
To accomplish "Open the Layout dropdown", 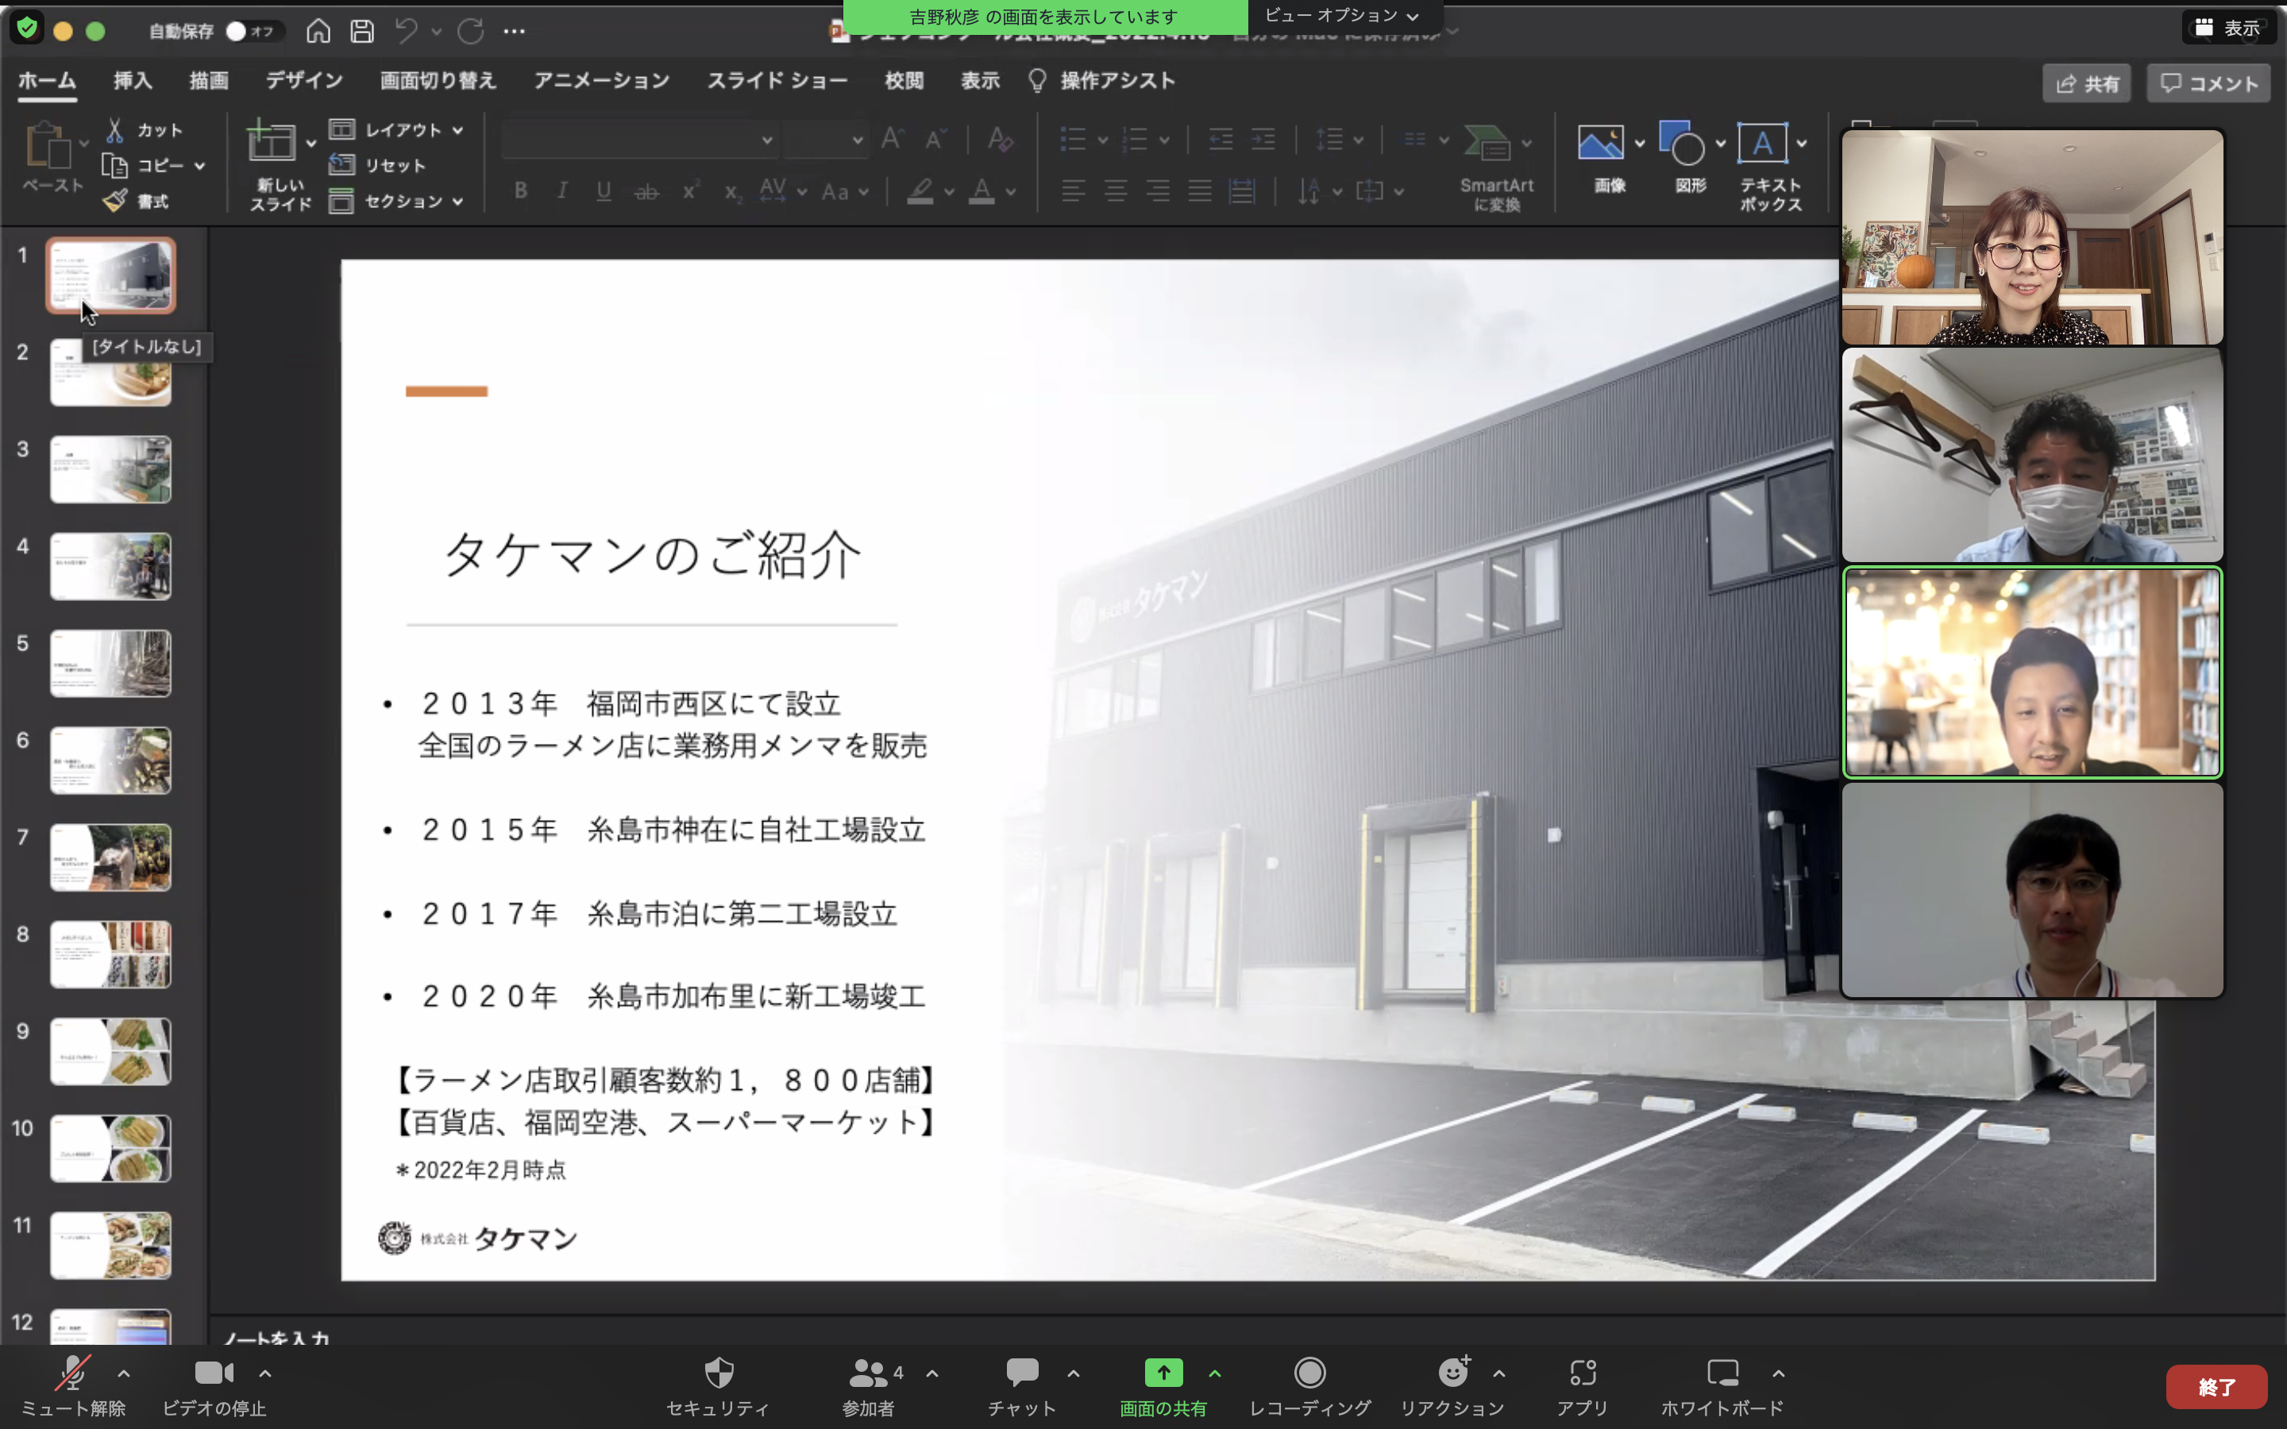I will pos(397,129).
